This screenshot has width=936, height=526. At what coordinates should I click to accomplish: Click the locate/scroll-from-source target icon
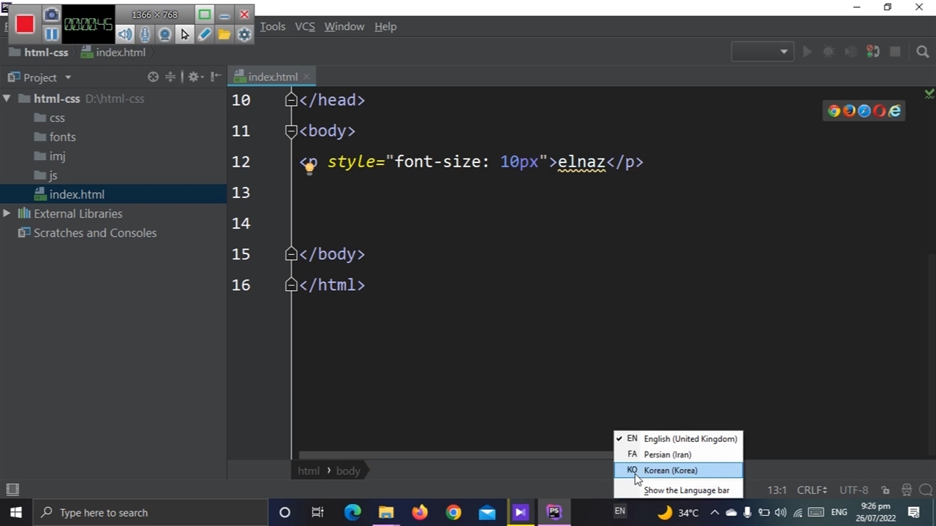153,77
